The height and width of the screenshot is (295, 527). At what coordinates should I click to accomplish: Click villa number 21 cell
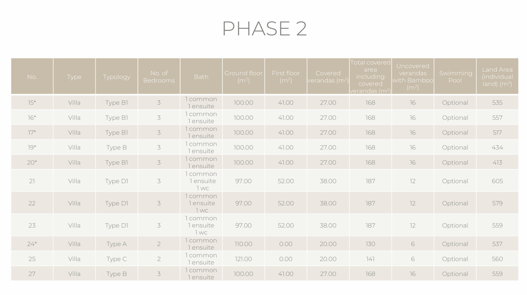click(x=32, y=181)
